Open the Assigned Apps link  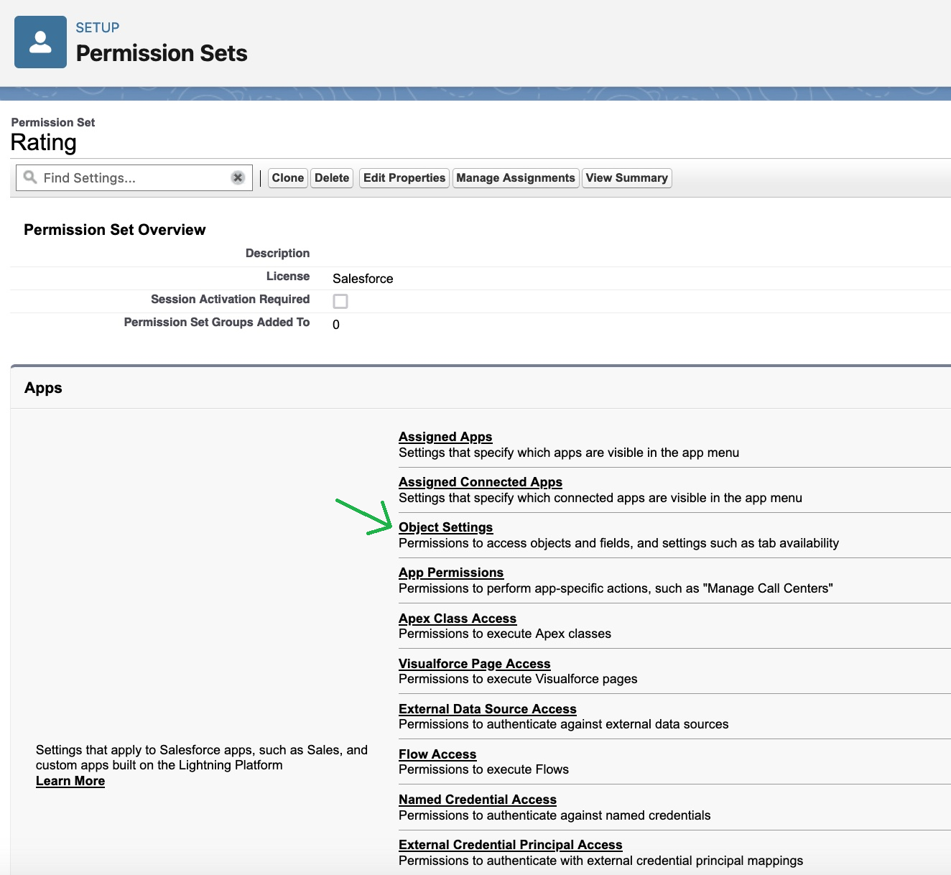[x=445, y=437]
